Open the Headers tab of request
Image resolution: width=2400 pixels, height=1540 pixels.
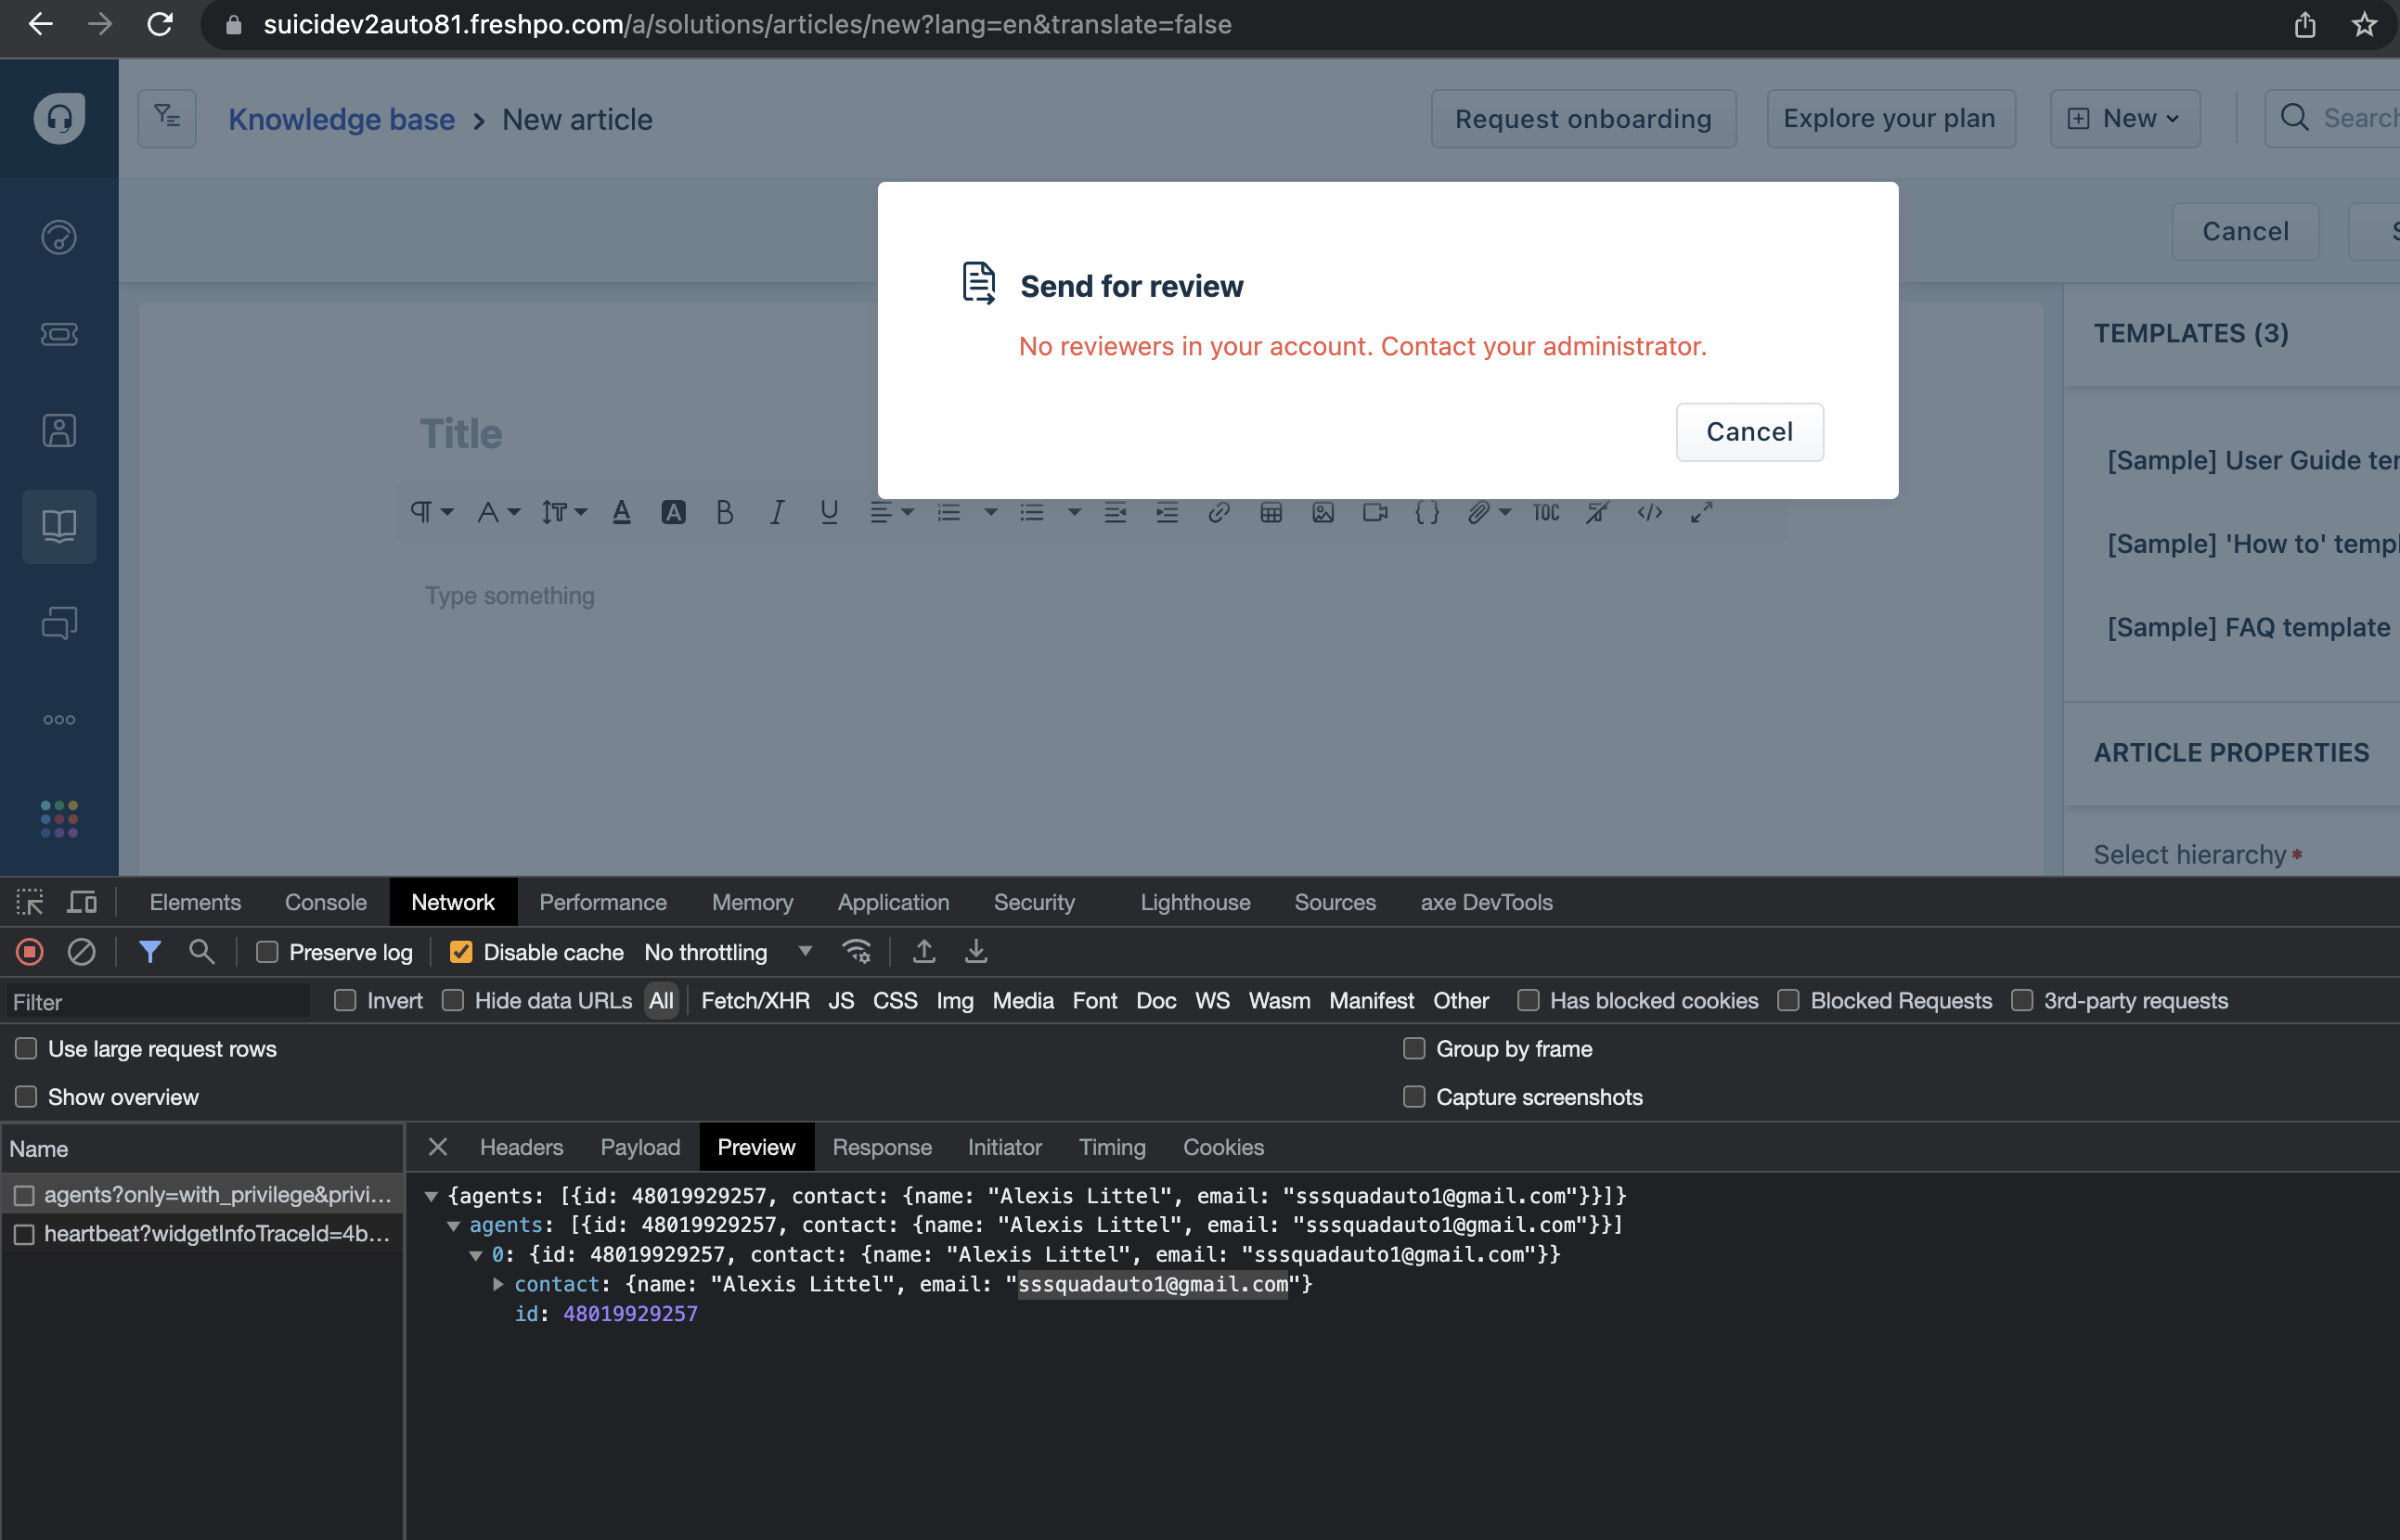coord(522,1147)
